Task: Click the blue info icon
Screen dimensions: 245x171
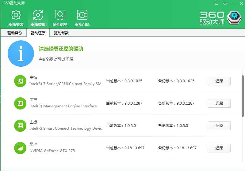Action: tap(21, 54)
